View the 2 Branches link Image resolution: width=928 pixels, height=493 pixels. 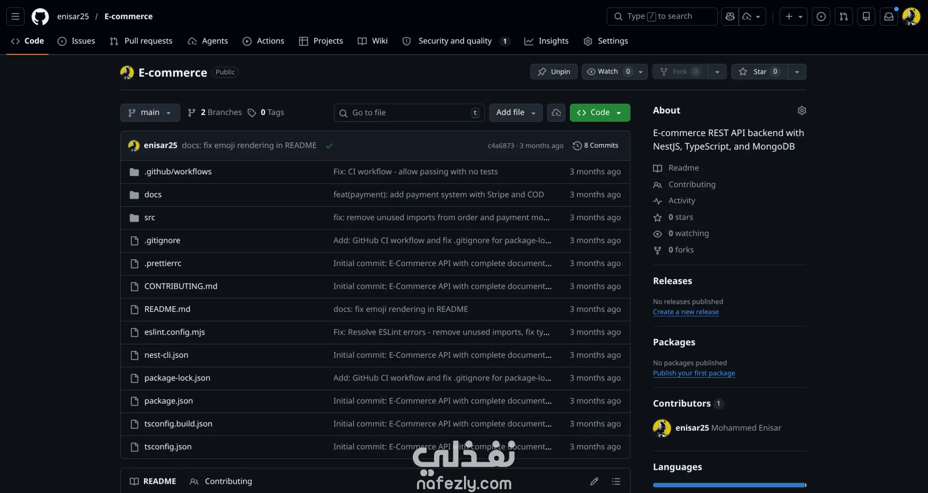215,113
